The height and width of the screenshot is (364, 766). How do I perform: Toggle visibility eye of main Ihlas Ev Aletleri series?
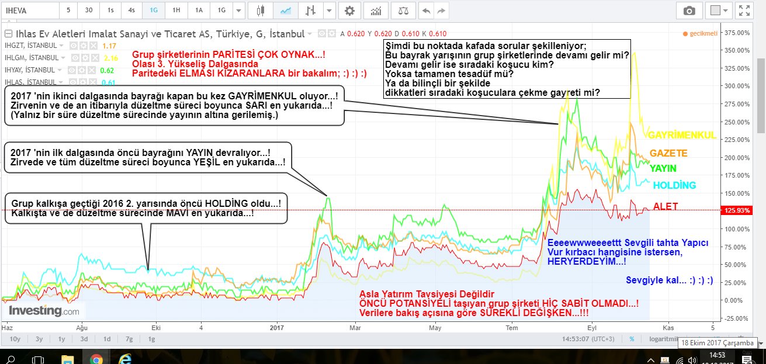322,33
